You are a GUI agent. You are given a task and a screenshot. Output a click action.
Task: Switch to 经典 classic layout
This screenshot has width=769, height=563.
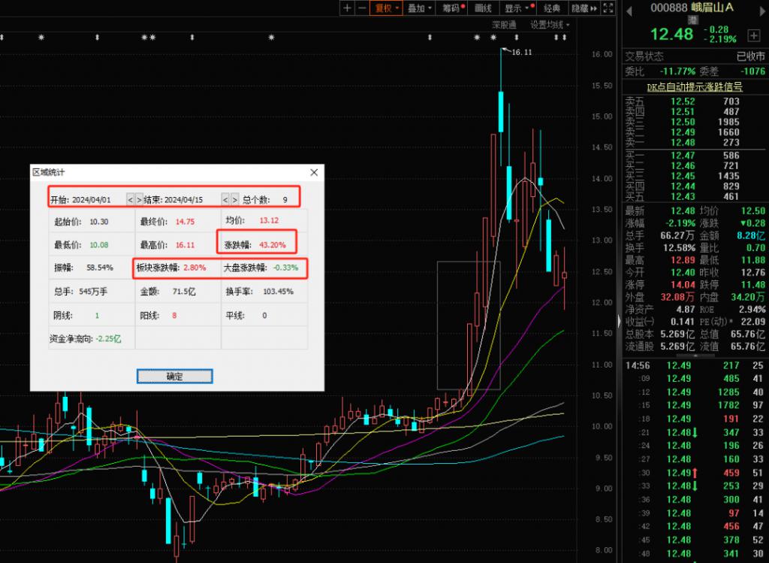point(552,8)
